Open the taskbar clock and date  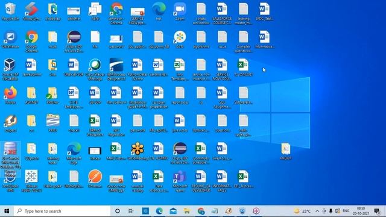(x=361, y=211)
